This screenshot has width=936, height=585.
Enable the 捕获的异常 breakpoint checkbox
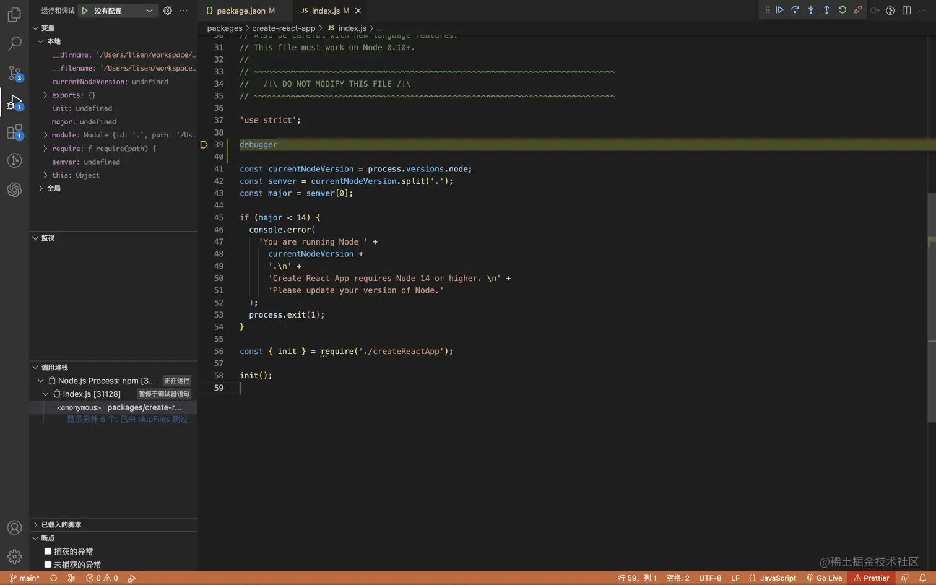[x=48, y=551]
